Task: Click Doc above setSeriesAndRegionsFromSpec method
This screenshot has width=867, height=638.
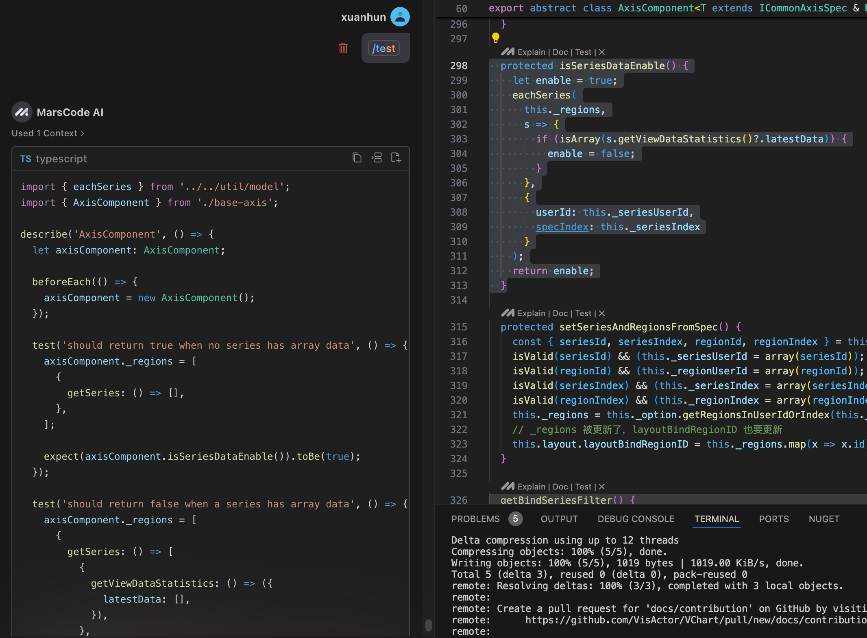Action: [560, 313]
